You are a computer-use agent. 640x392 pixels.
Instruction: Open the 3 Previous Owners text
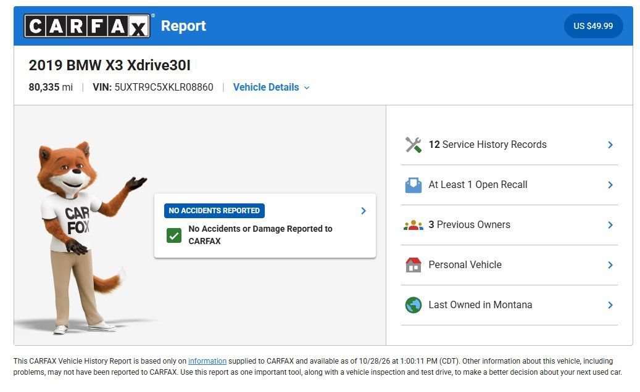point(470,225)
